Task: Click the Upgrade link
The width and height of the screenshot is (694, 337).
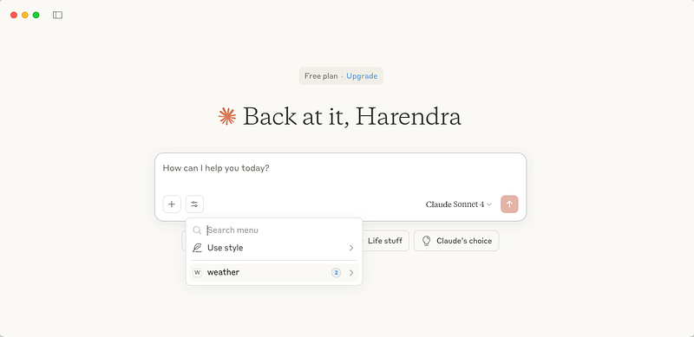Action: click(362, 76)
